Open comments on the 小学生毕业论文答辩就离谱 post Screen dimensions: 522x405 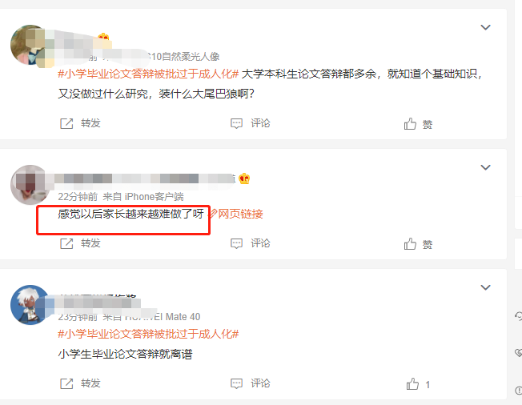(250, 383)
